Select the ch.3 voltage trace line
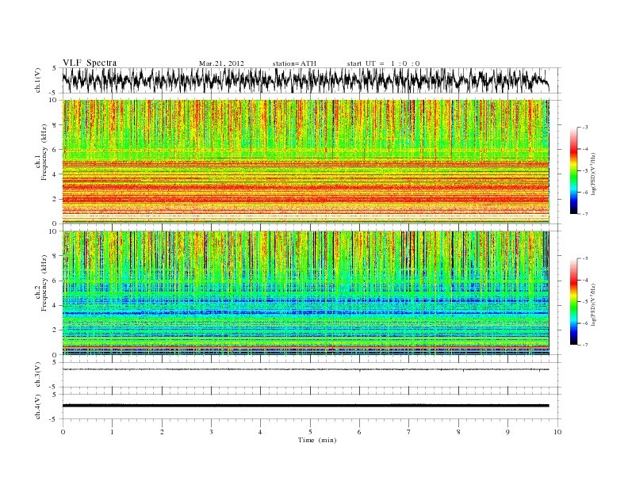The width and height of the screenshot is (628, 485). pos(305,369)
